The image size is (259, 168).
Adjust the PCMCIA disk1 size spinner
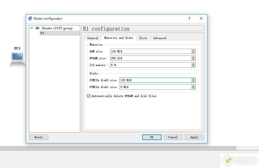point(193,87)
